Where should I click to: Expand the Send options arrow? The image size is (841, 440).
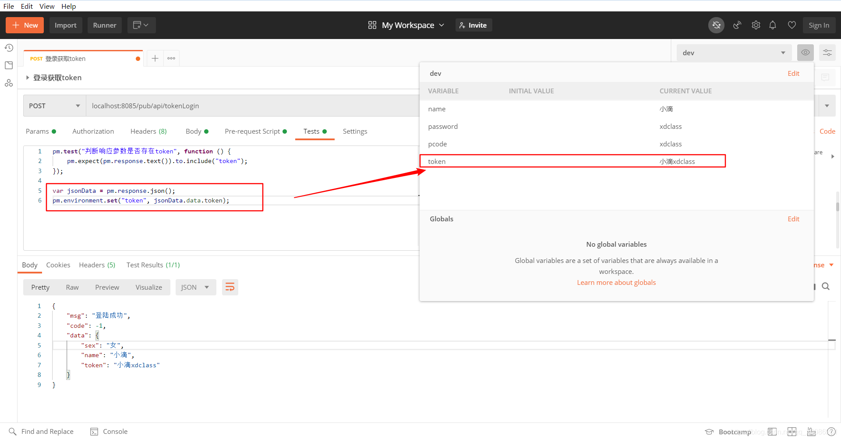click(x=827, y=106)
